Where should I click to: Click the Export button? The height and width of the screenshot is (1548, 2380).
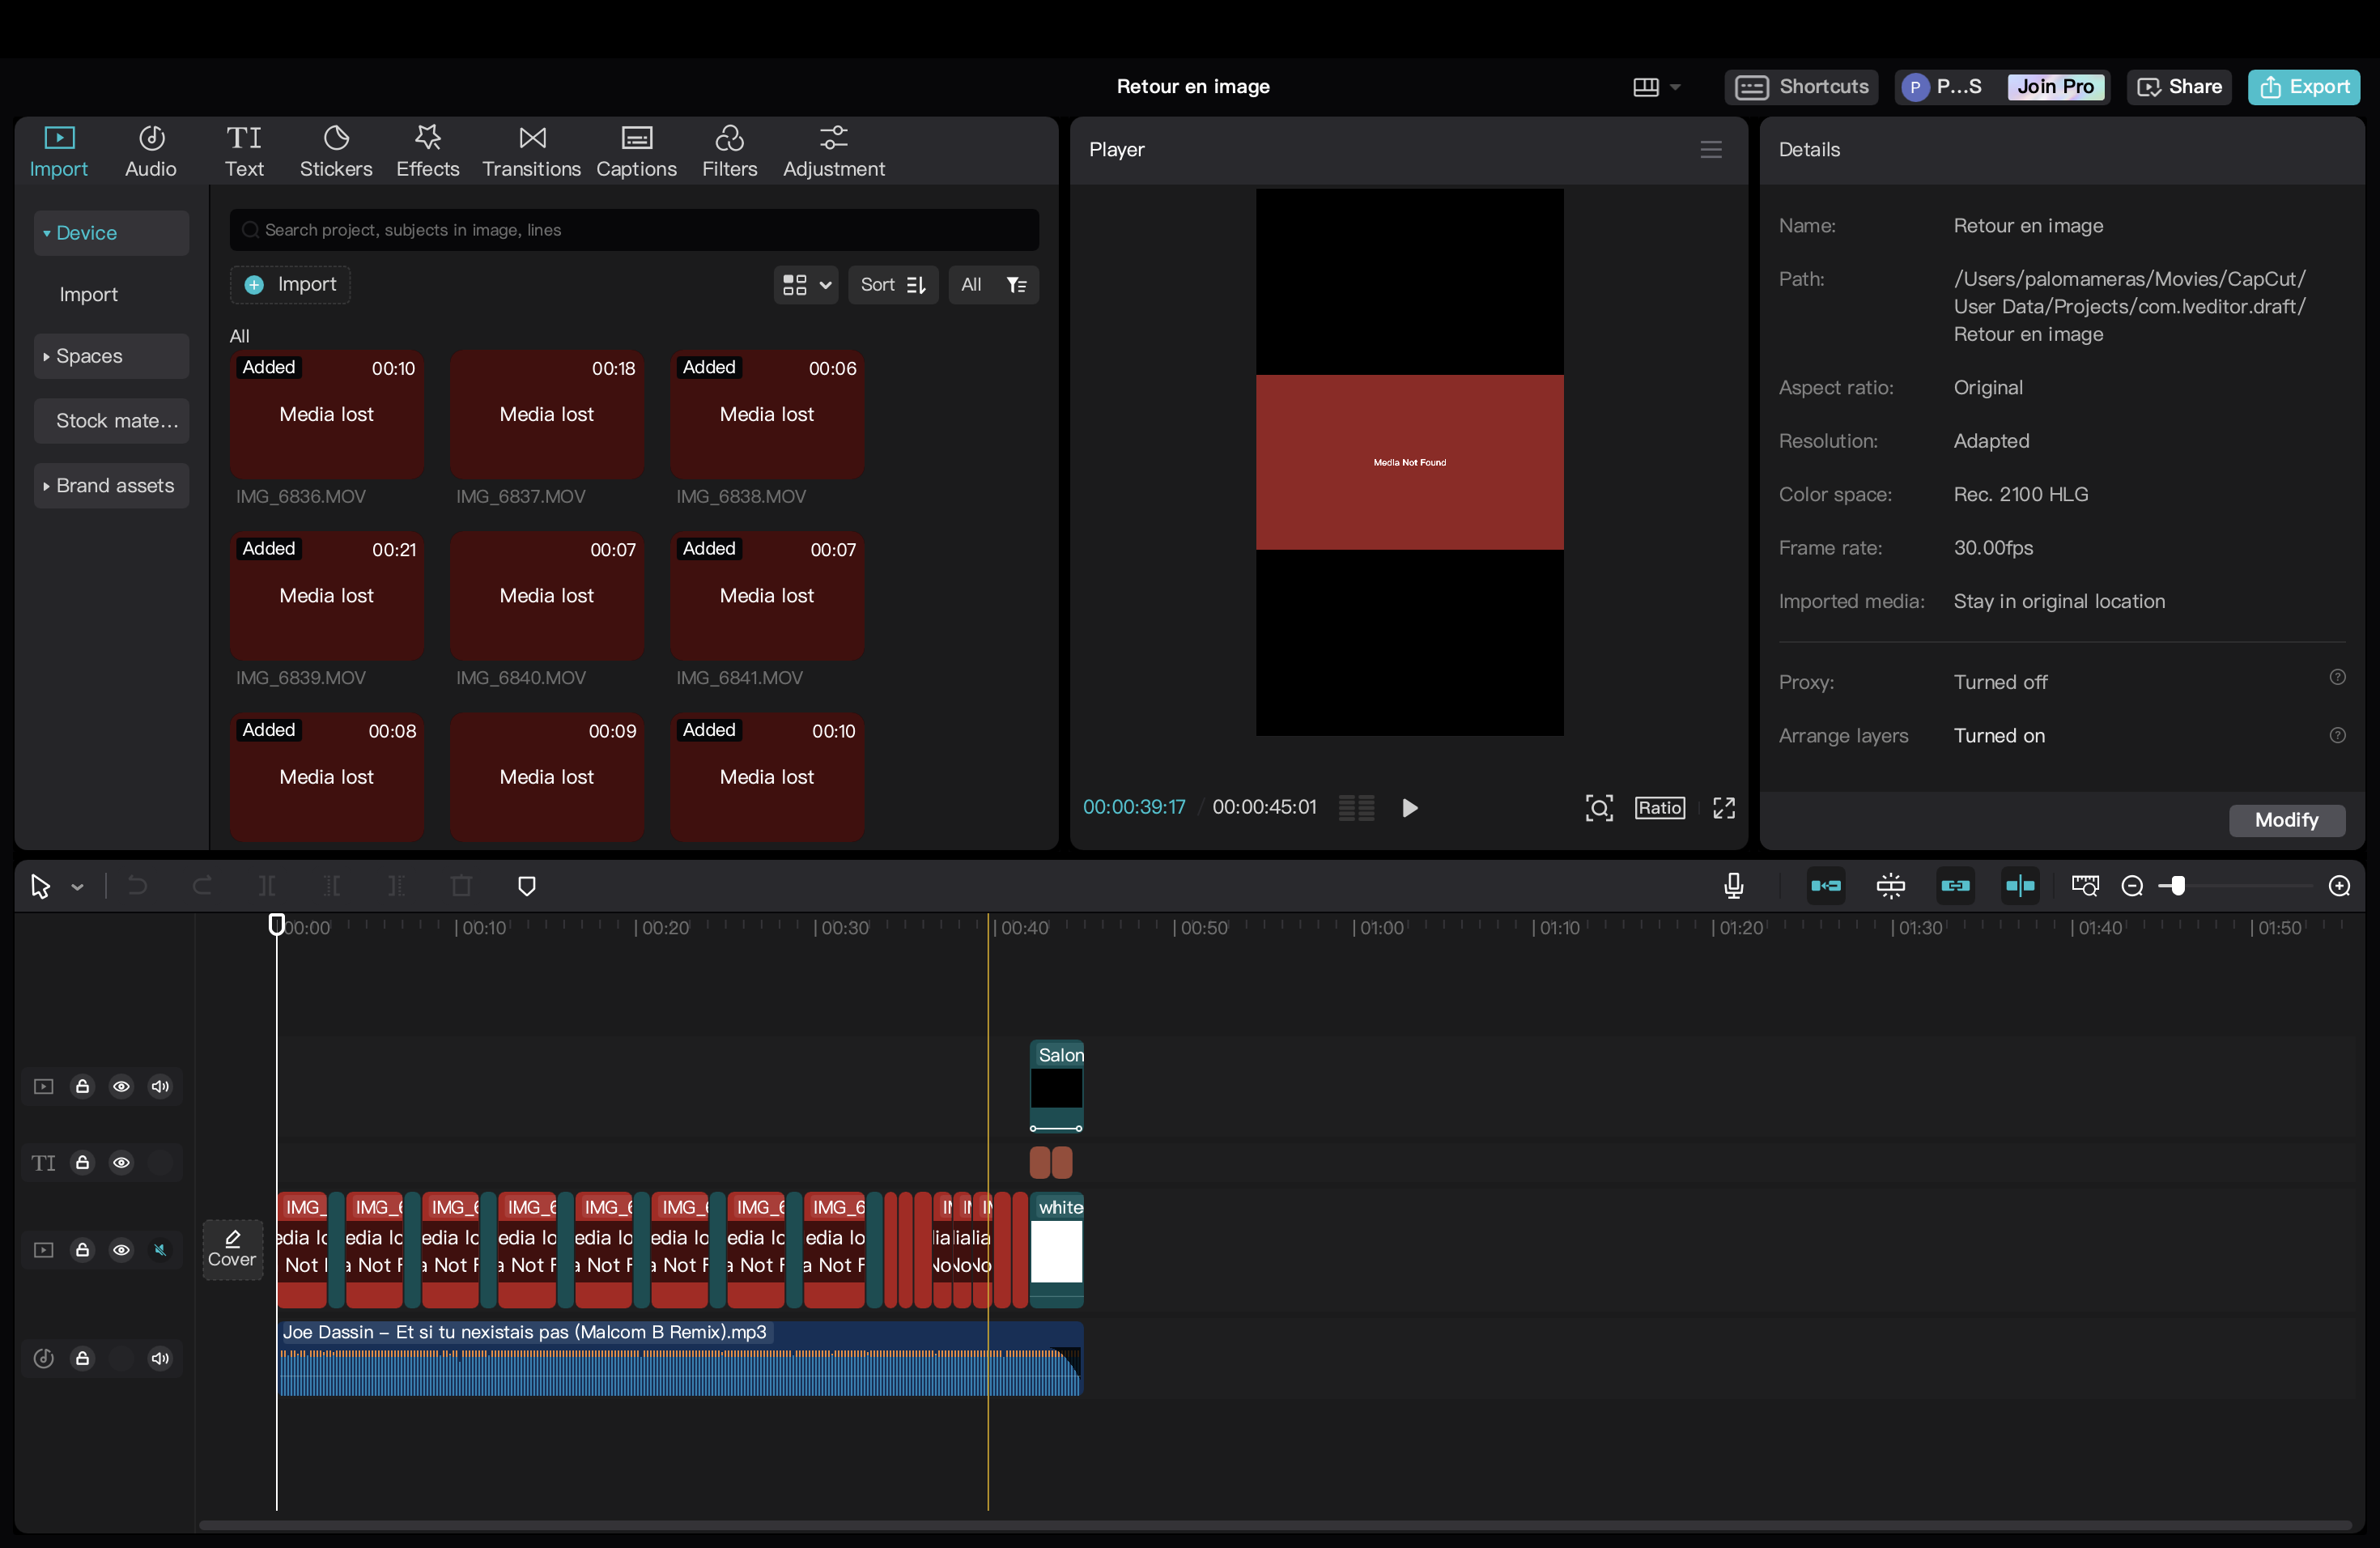2303,87
